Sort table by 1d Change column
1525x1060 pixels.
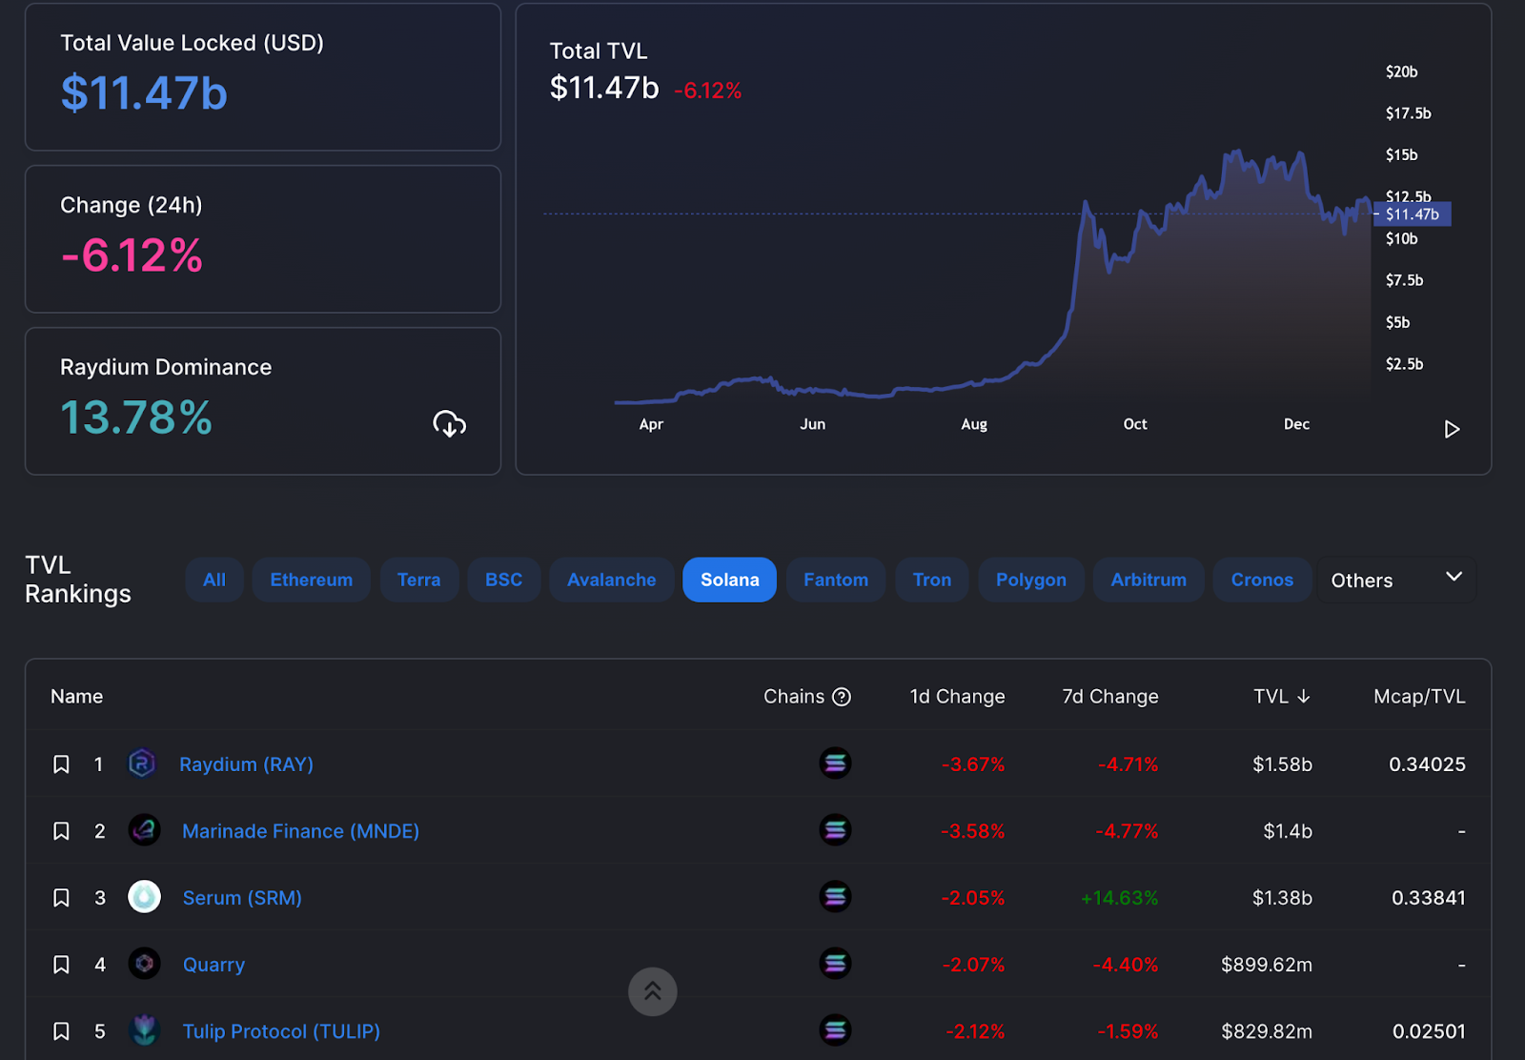click(x=957, y=697)
